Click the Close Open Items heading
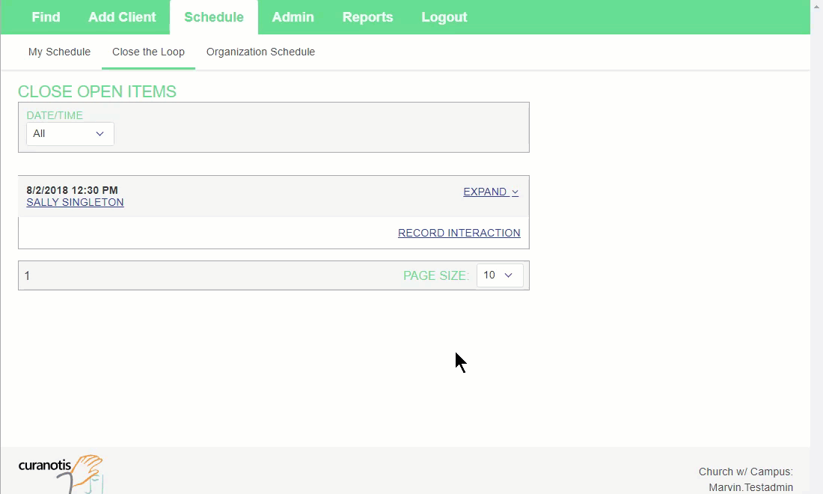 (97, 91)
